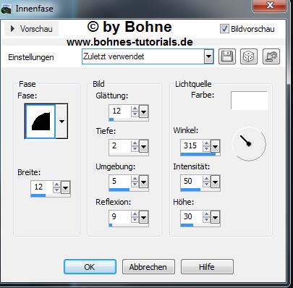Click the Hilfe button
293x288 pixels.
point(207,267)
